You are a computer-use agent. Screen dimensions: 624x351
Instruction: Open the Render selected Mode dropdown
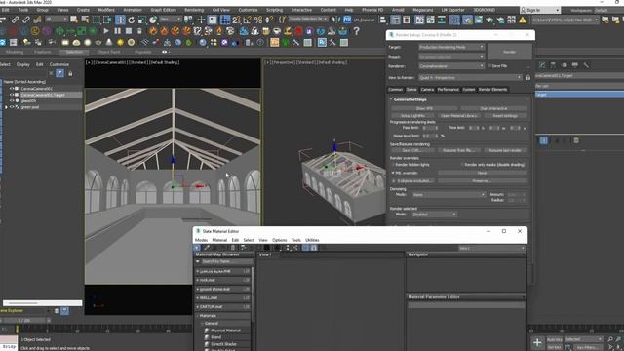pos(434,214)
